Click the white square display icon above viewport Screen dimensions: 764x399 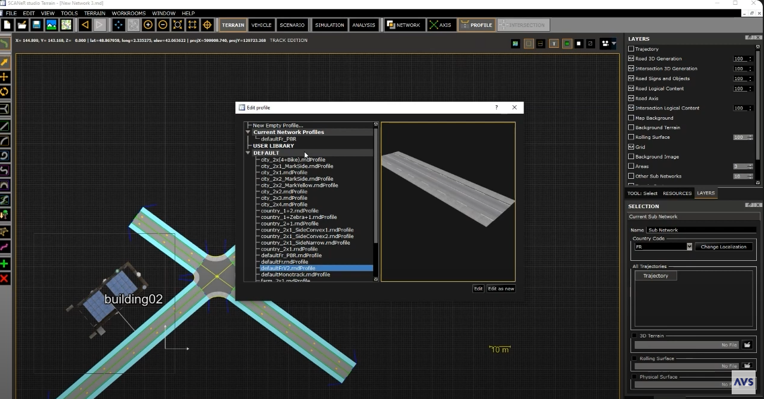coord(579,43)
